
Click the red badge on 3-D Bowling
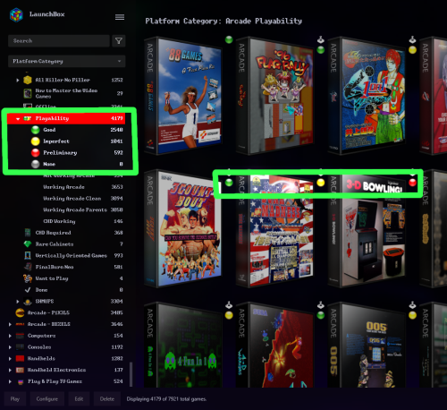pyautogui.click(x=412, y=183)
